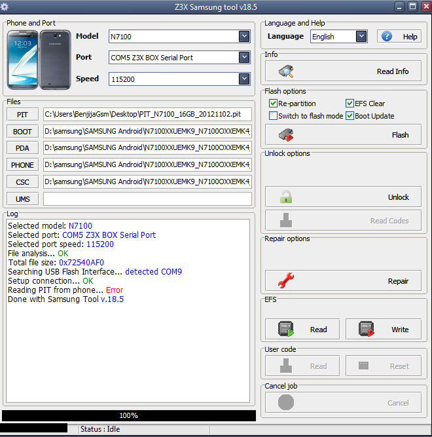Open the Language dropdown arrow
This screenshot has height=437, width=432.
pos(361,36)
